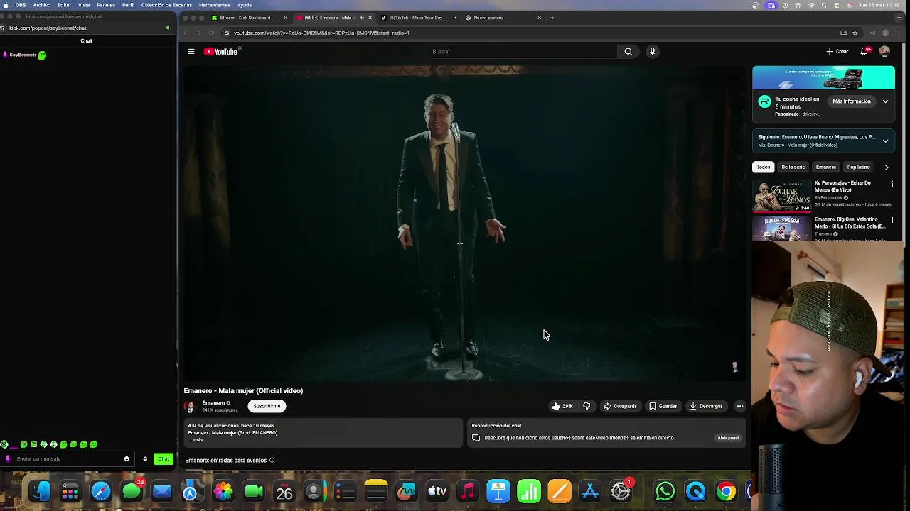Open Google Chrome in Dock

tap(726, 491)
